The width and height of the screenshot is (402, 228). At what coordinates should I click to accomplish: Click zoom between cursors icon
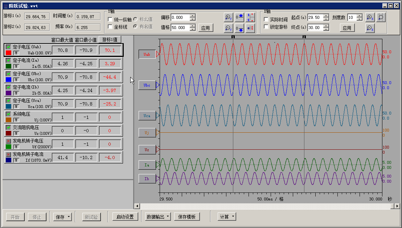click(381, 17)
